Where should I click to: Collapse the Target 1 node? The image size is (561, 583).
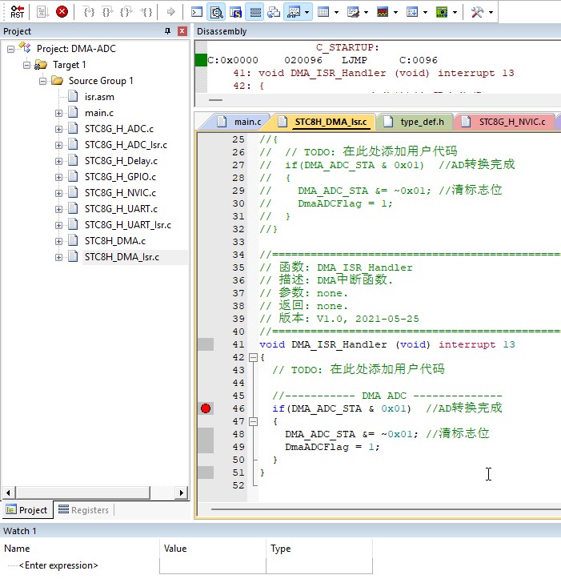click(x=26, y=65)
